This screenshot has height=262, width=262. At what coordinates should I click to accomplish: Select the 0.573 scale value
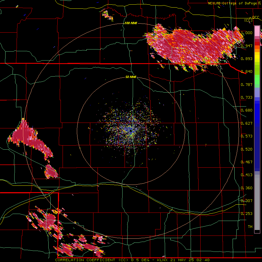247,136
